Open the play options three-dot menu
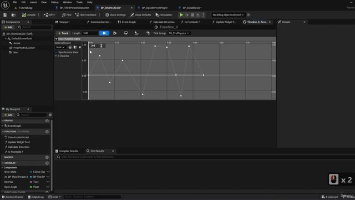The height and width of the screenshot is (200, 355). [203, 15]
